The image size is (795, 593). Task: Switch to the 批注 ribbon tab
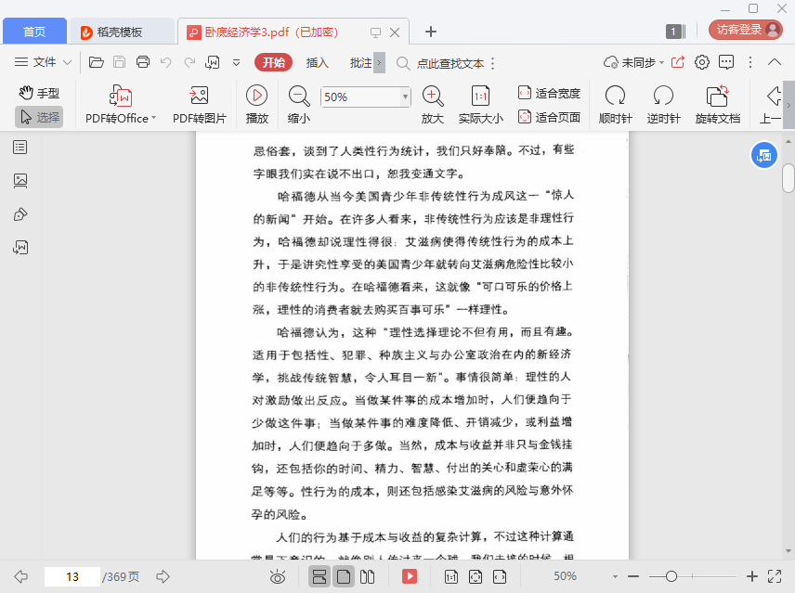pyautogui.click(x=361, y=62)
